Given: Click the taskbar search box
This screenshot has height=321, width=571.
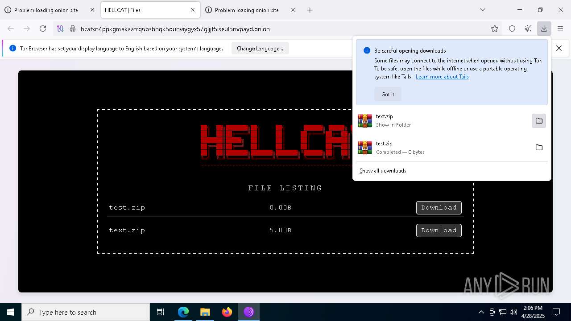Looking at the screenshot, I should 86,312.
